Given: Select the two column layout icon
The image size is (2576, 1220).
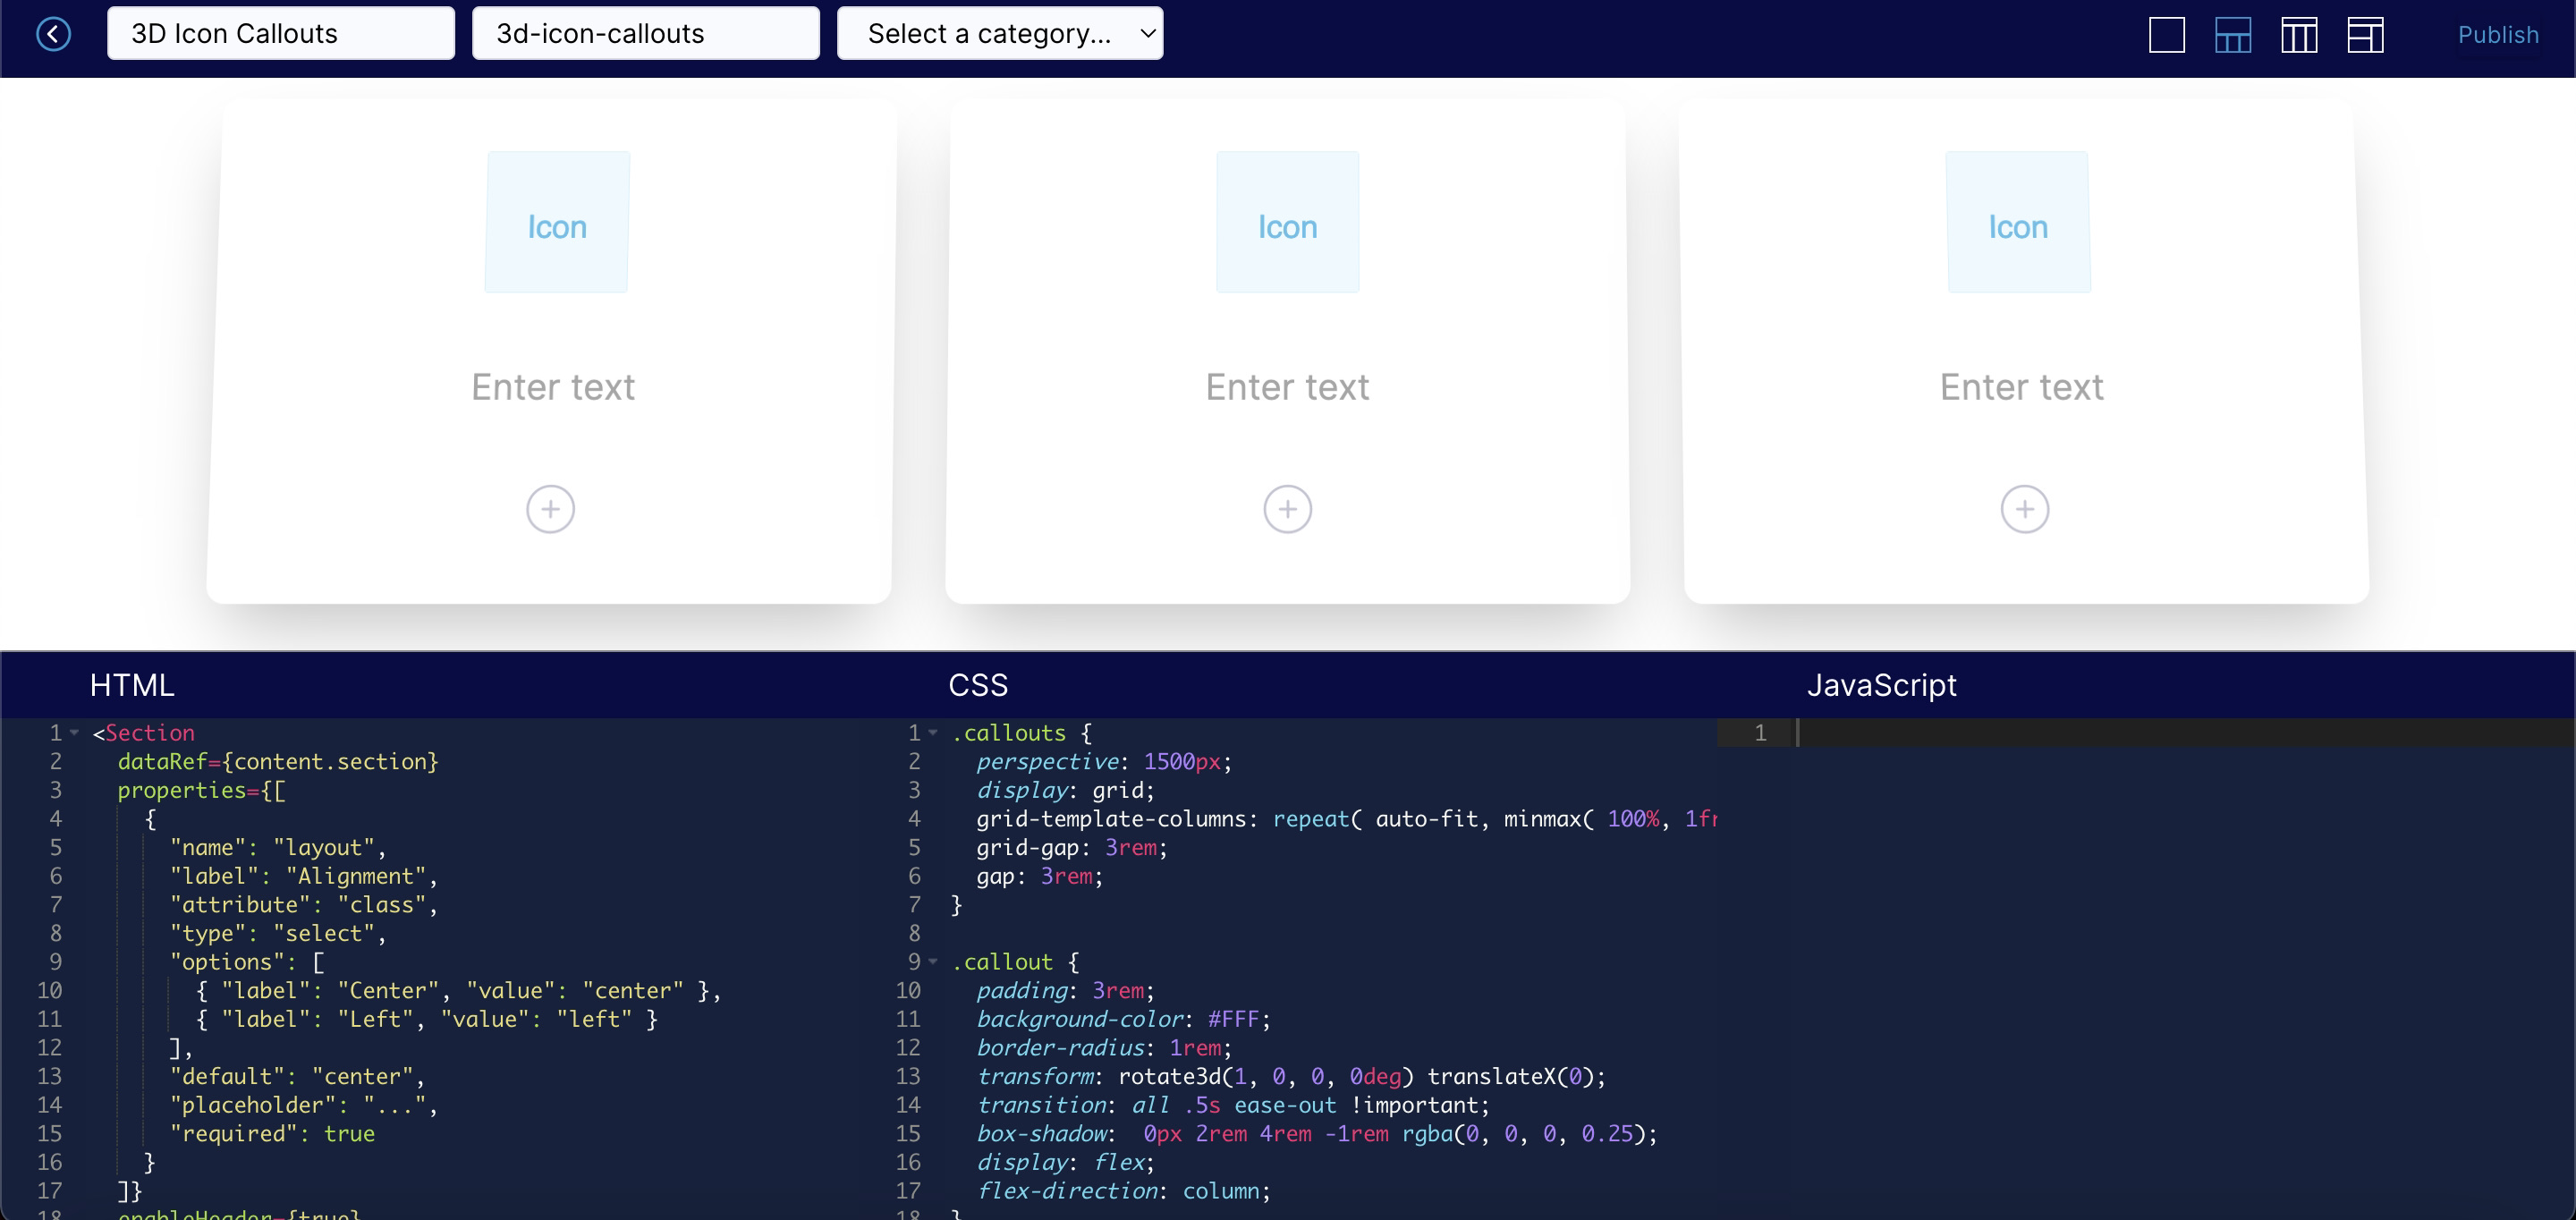Looking at the screenshot, I should [2231, 33].
